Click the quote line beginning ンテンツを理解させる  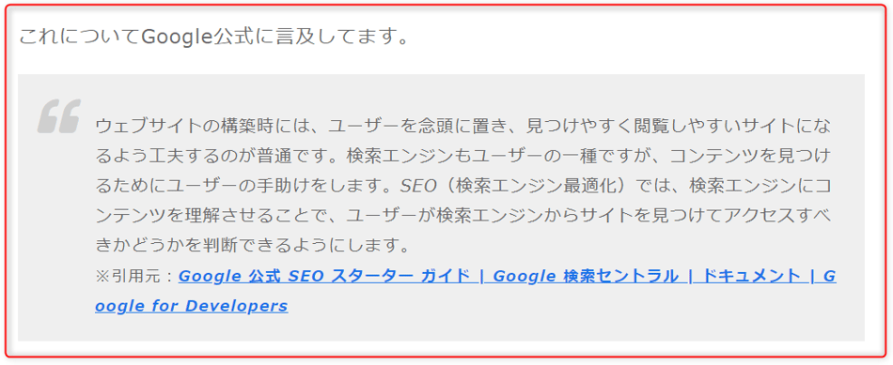pos(463,216)
